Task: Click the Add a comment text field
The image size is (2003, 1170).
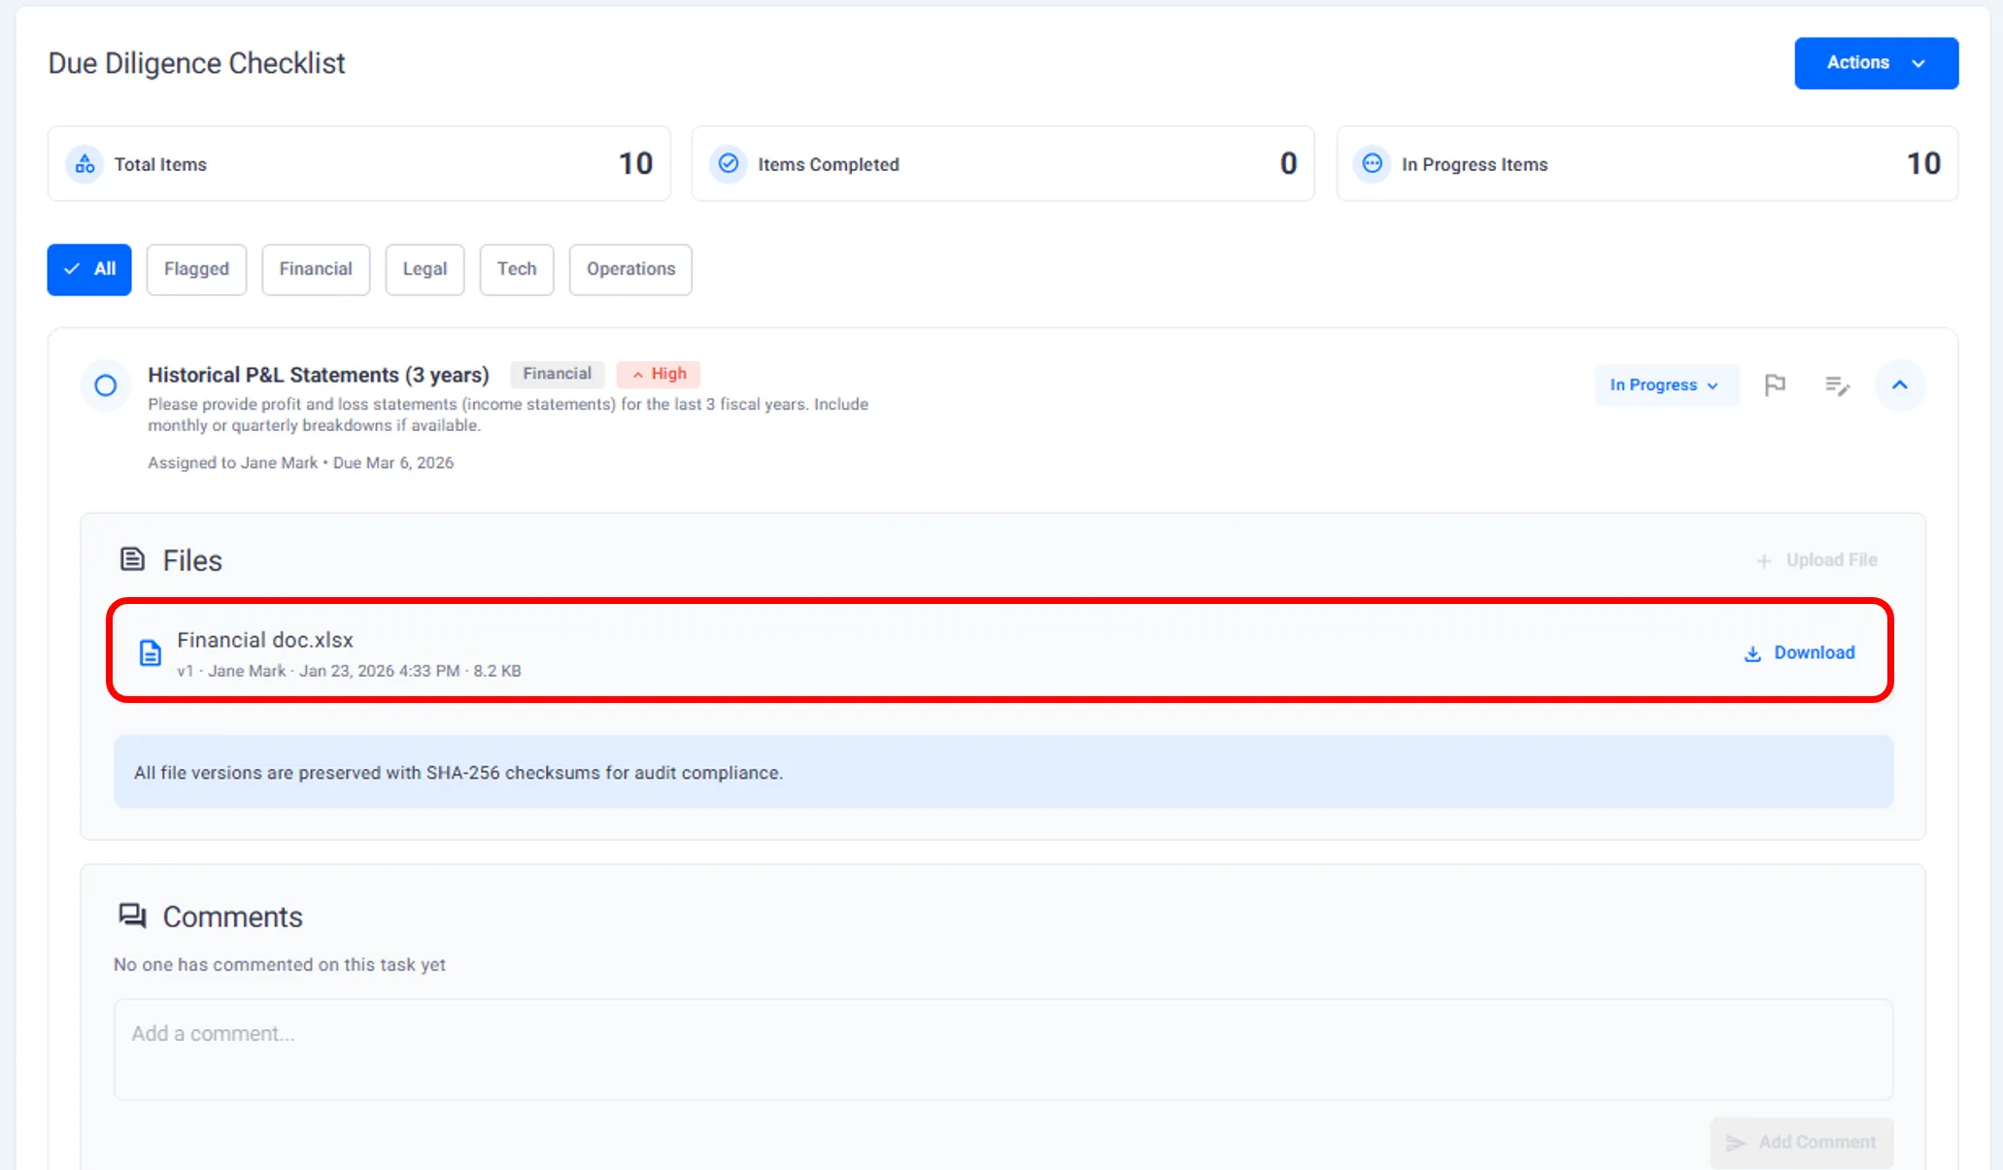Action: click(x=1002, y=1049)
